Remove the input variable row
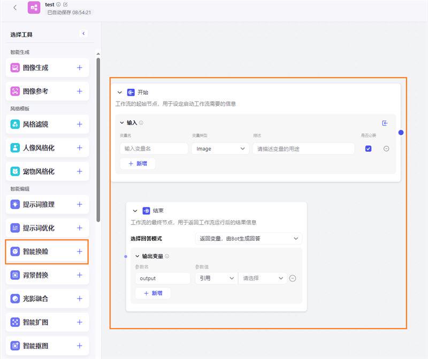Screen dimensions: 428x359 (386, 149)
